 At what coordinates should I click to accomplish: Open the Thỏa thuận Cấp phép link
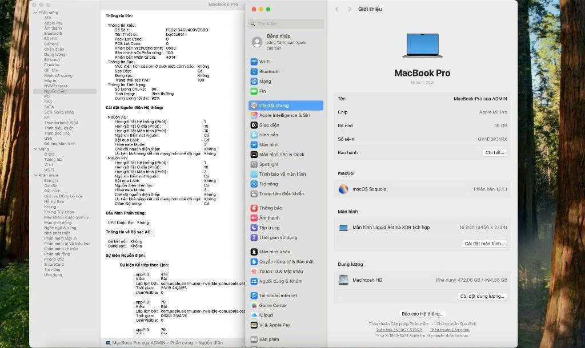click(x=450, y=330)
